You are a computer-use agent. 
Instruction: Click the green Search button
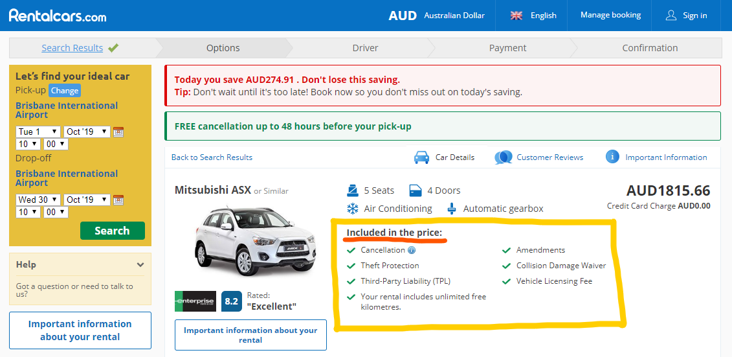[x=112, y=231]
